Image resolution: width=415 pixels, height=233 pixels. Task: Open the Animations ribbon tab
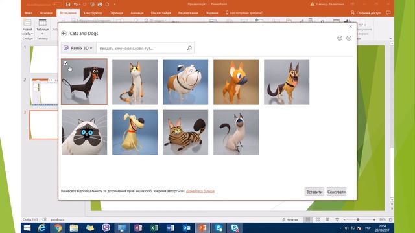(x=137, y=13)
